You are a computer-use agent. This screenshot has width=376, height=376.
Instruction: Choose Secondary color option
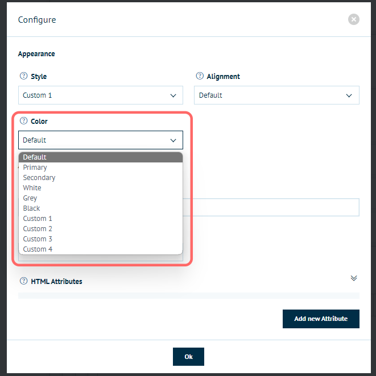coord(101,178)
